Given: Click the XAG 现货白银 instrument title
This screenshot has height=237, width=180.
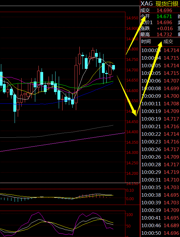Looking at the screenshot, I should pyautogui.click(x=160, y=4).
